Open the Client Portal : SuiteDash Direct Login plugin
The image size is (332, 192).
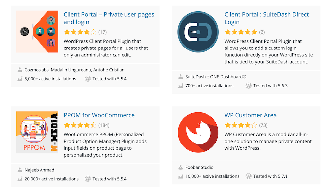[266, 18]
